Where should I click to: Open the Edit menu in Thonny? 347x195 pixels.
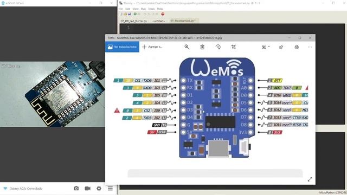click(128, 9)
